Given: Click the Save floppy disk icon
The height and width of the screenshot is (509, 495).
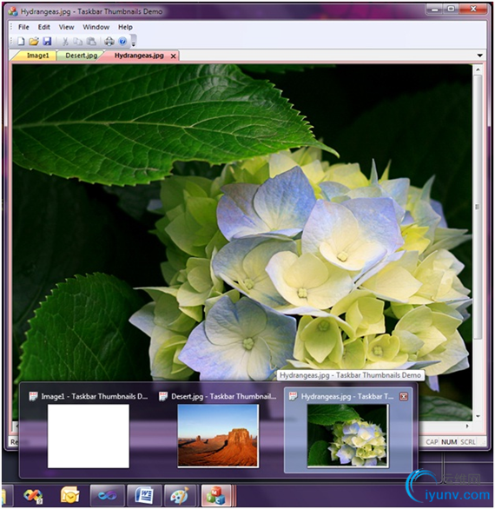Looking at the screenshot, I should (48, 41).
